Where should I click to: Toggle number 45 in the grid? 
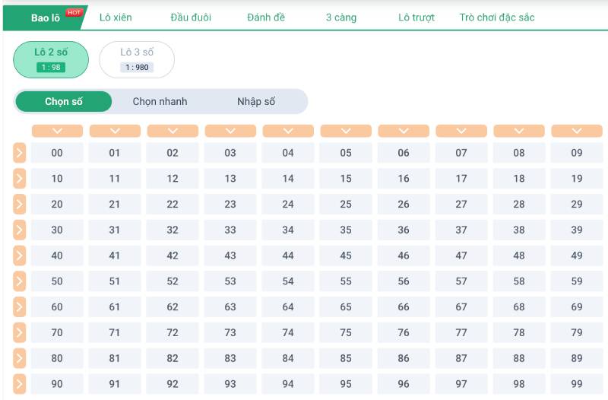click(x=346, y=256)
